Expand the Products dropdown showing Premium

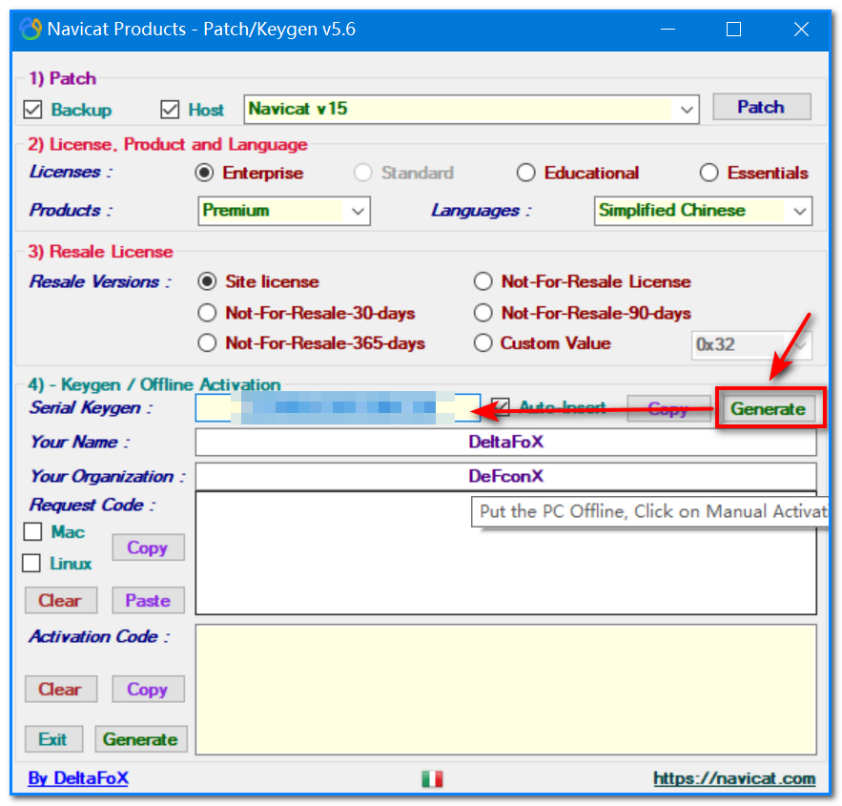(x=359, y=211)
